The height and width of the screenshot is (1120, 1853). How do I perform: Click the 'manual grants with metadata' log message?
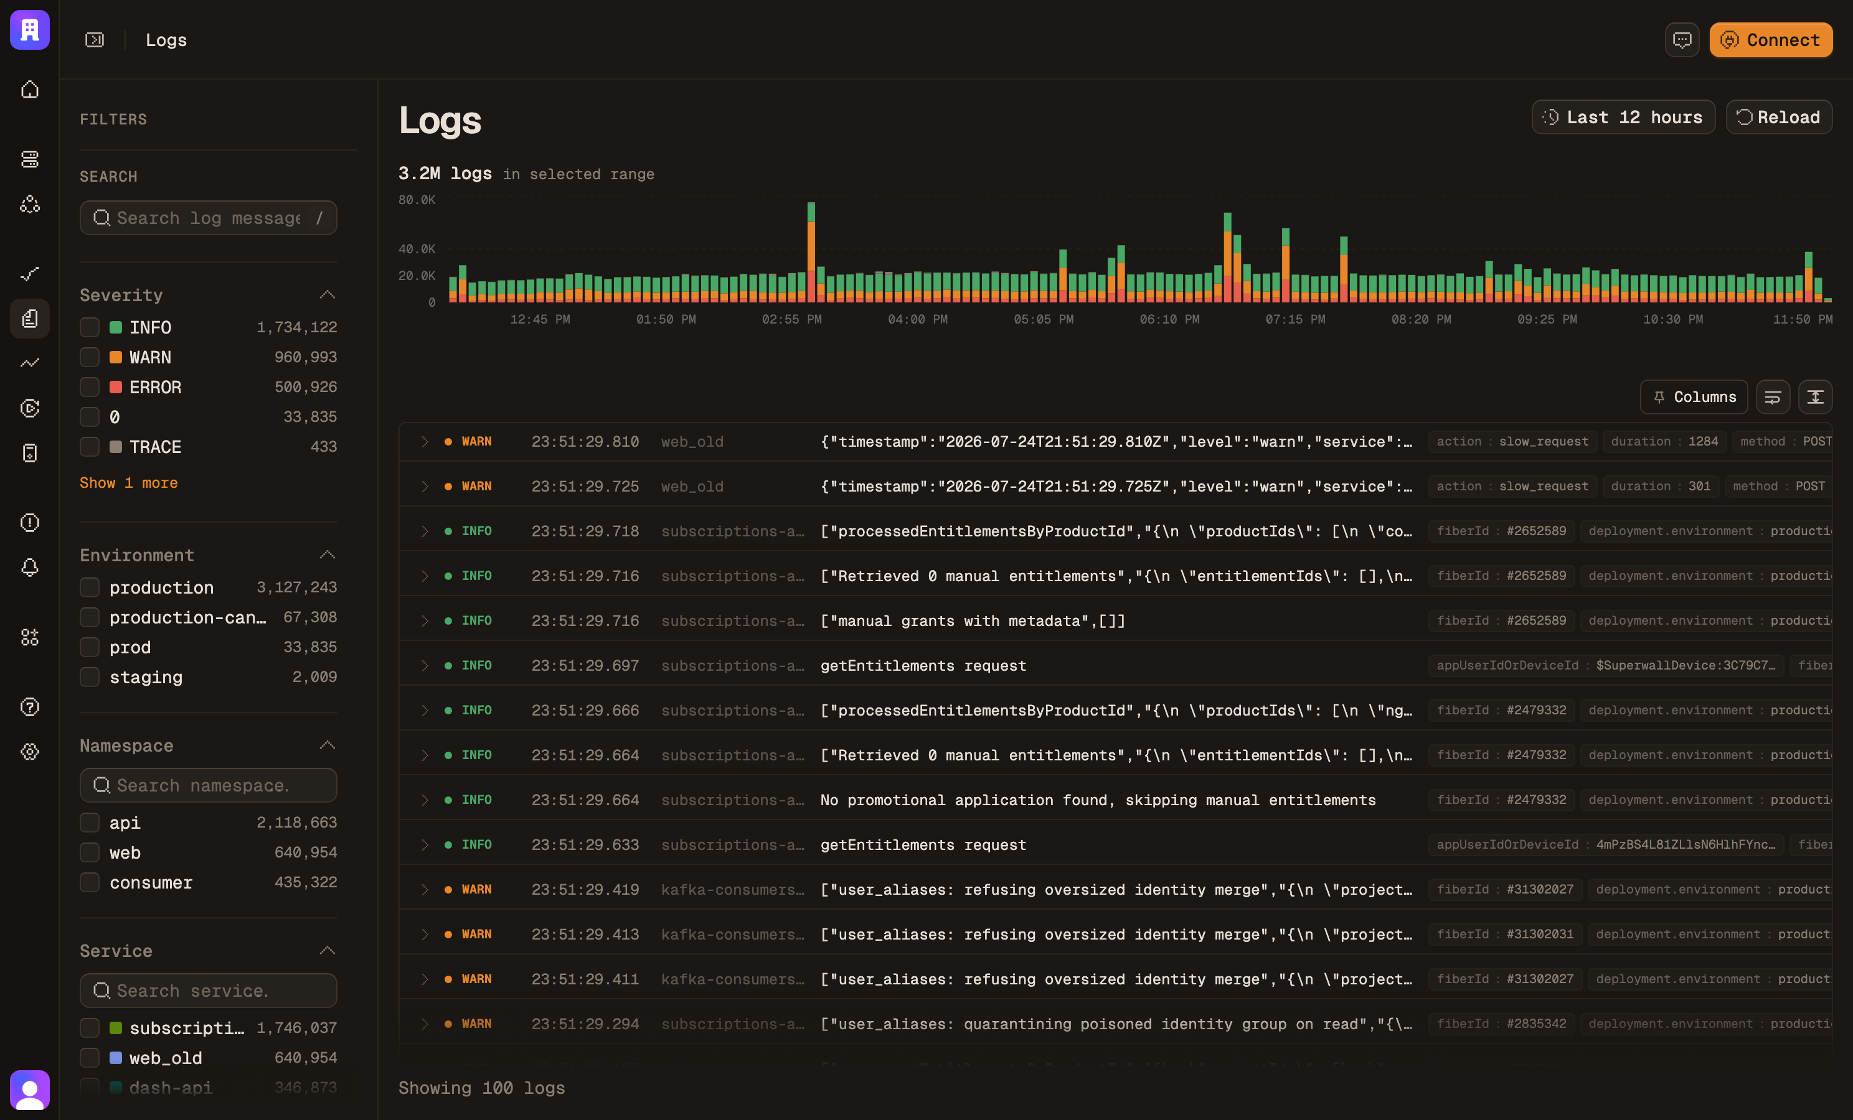pos(973,621)
